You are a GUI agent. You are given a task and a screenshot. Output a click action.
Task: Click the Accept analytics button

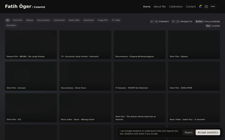point(208,133)
